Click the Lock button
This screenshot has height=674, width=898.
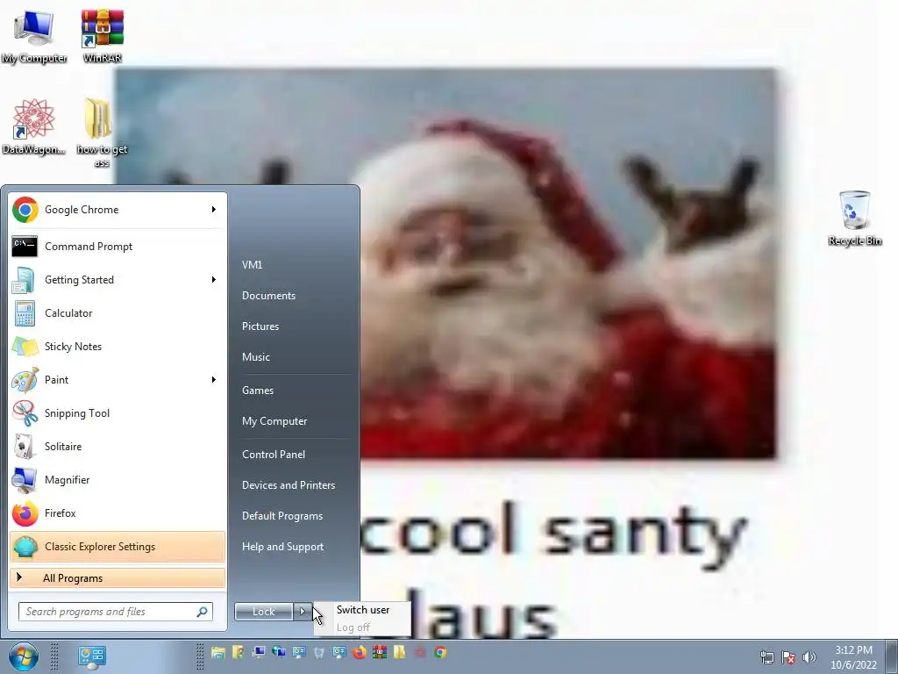(x=264, y=612)
